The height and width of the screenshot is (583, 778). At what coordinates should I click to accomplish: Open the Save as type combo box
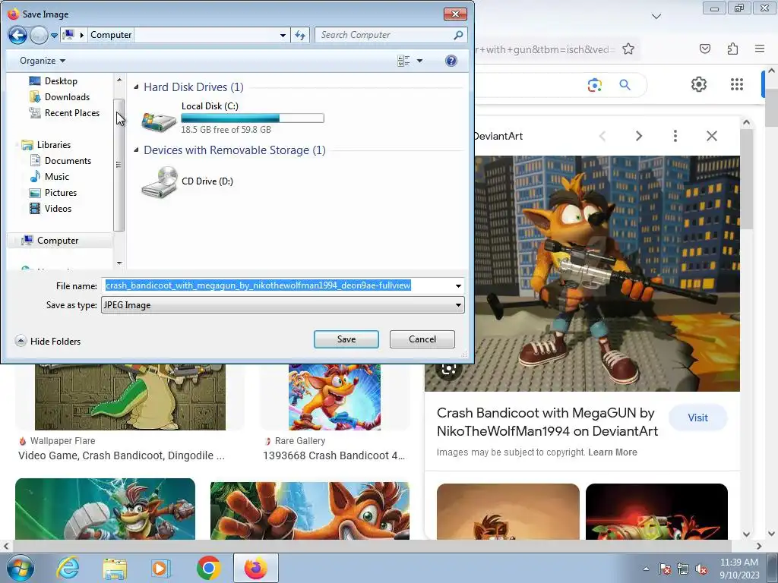pyautogui.click(x=283, y=305)
